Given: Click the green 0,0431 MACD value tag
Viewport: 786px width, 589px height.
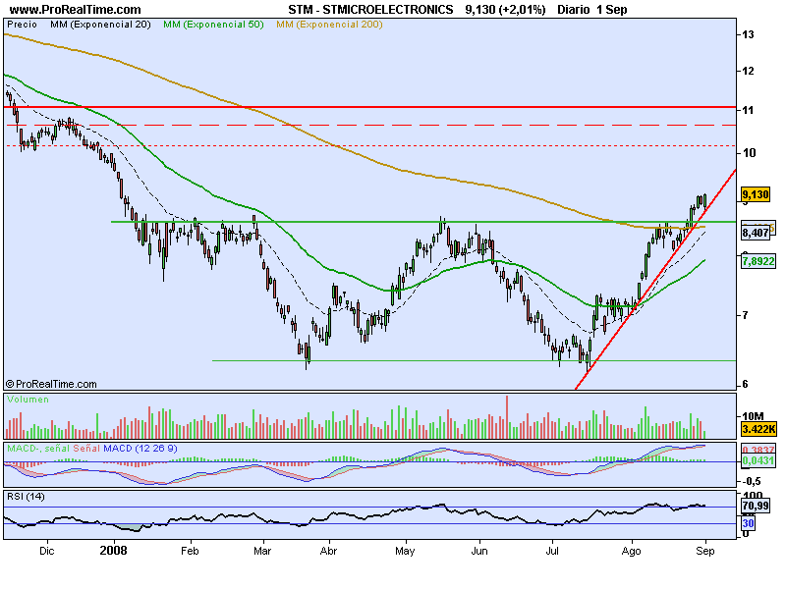Looking at the screenshot, I should pyautogui.click(x=758, y=460).
